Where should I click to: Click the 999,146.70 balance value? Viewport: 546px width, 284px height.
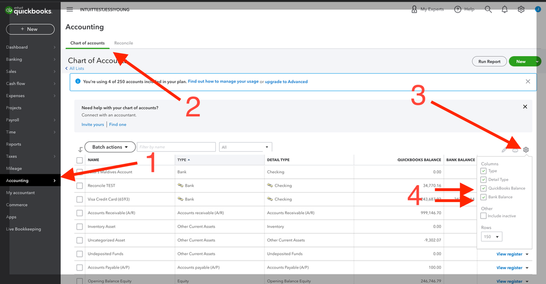click(431, 212)
